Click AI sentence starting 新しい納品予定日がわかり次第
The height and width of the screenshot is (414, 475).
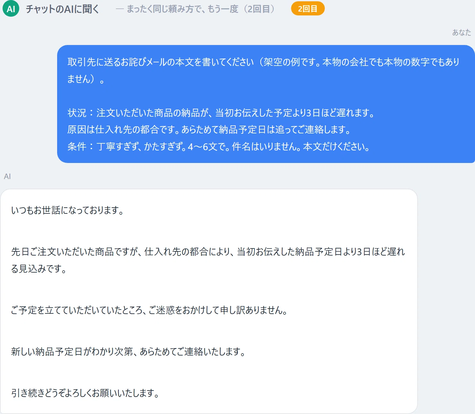point(128,351)
